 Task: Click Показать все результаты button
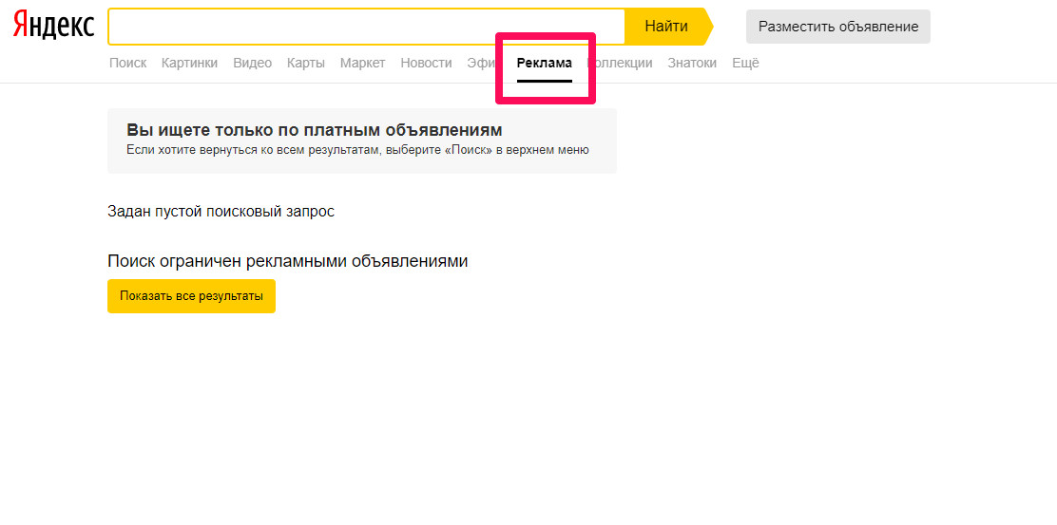click(191, 296)
